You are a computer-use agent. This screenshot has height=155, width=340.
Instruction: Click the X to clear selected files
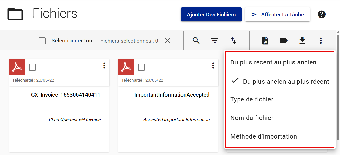[x=168, y=41]
